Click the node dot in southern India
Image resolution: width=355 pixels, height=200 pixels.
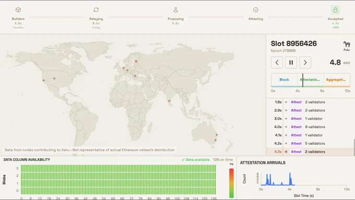point(169,101)
